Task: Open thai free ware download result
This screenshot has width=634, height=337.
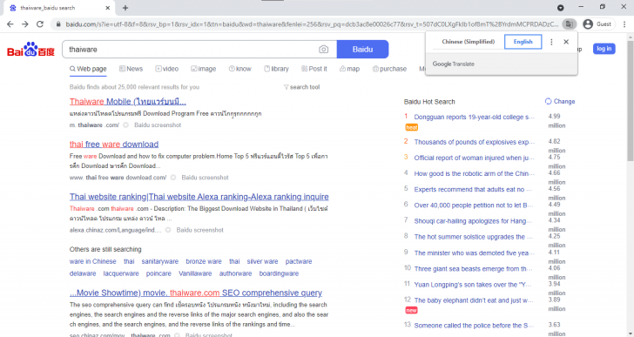Action: pyautogui.click(x=114, y=145)
